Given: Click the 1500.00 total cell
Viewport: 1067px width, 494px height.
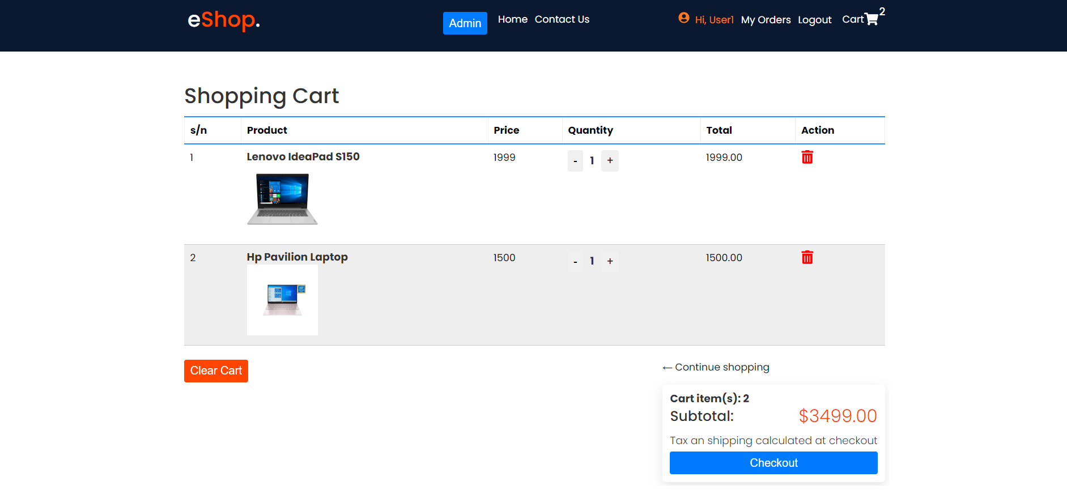Looking at the screenshot, I should coord(724,258).
